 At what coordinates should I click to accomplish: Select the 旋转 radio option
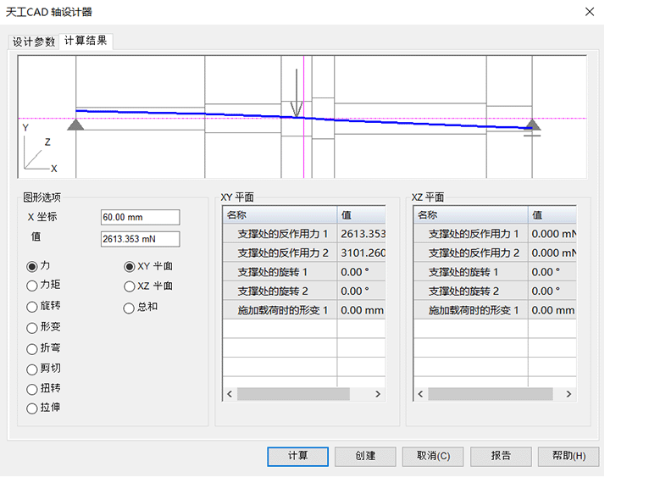[33, 306]
